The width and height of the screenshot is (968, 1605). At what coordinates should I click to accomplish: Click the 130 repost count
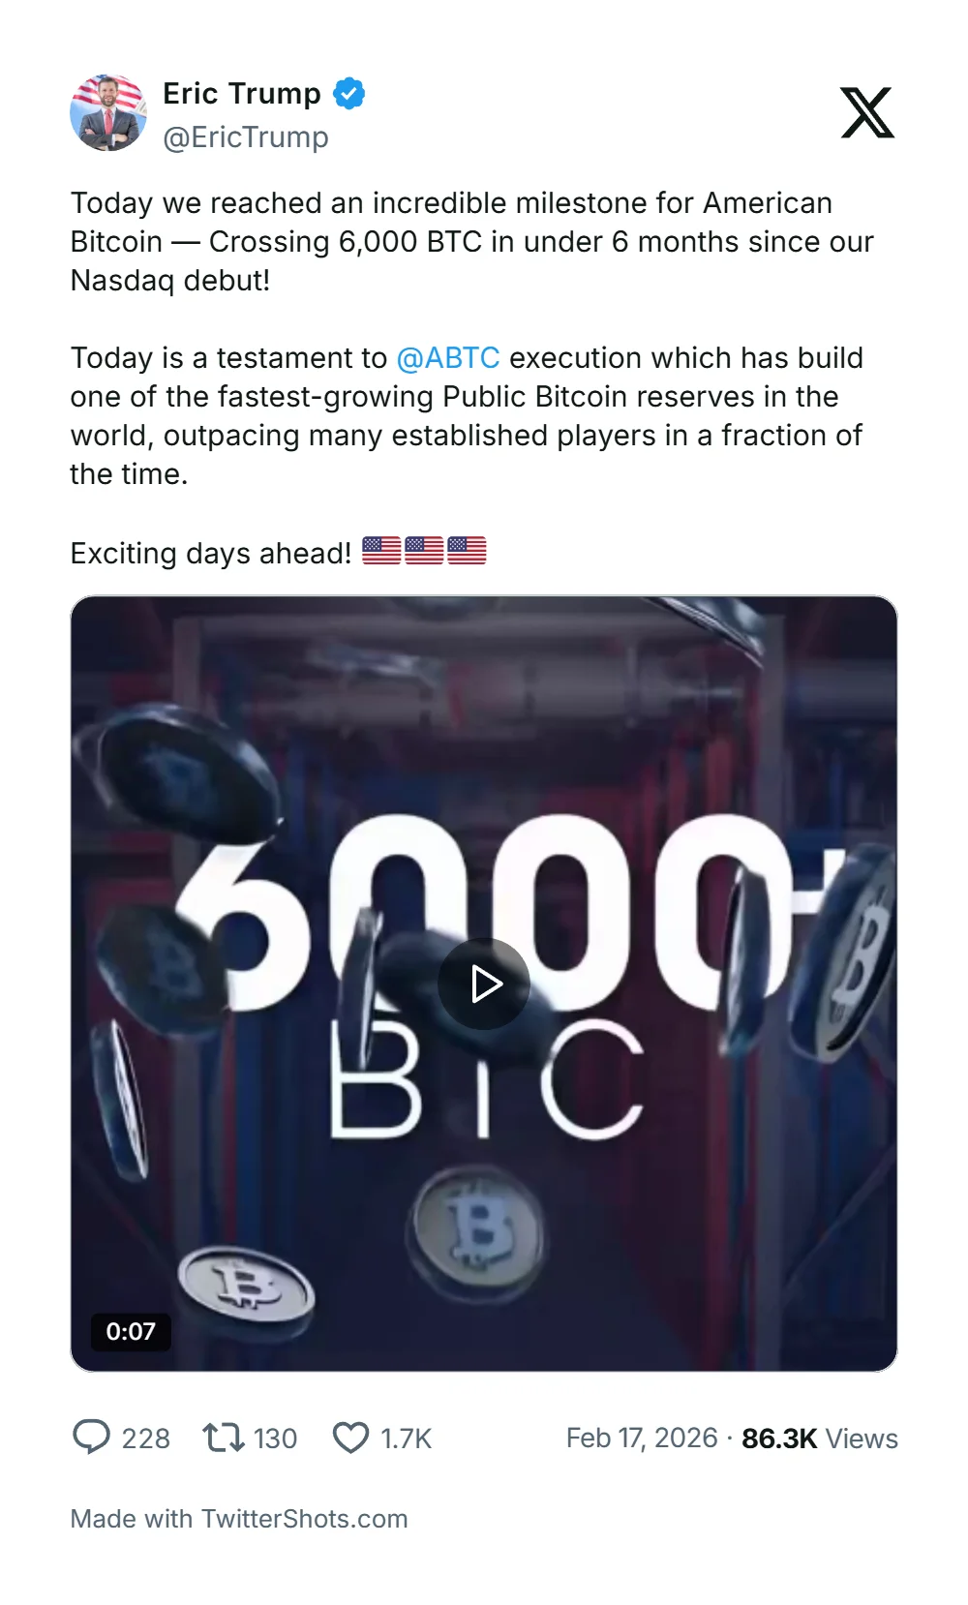(274, 1438)
